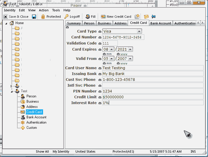This screenshot has height=157, width=208.
Task: Click the panel lock icon under Summary tab
Action: pyautogui.click(x=67, y=27)
